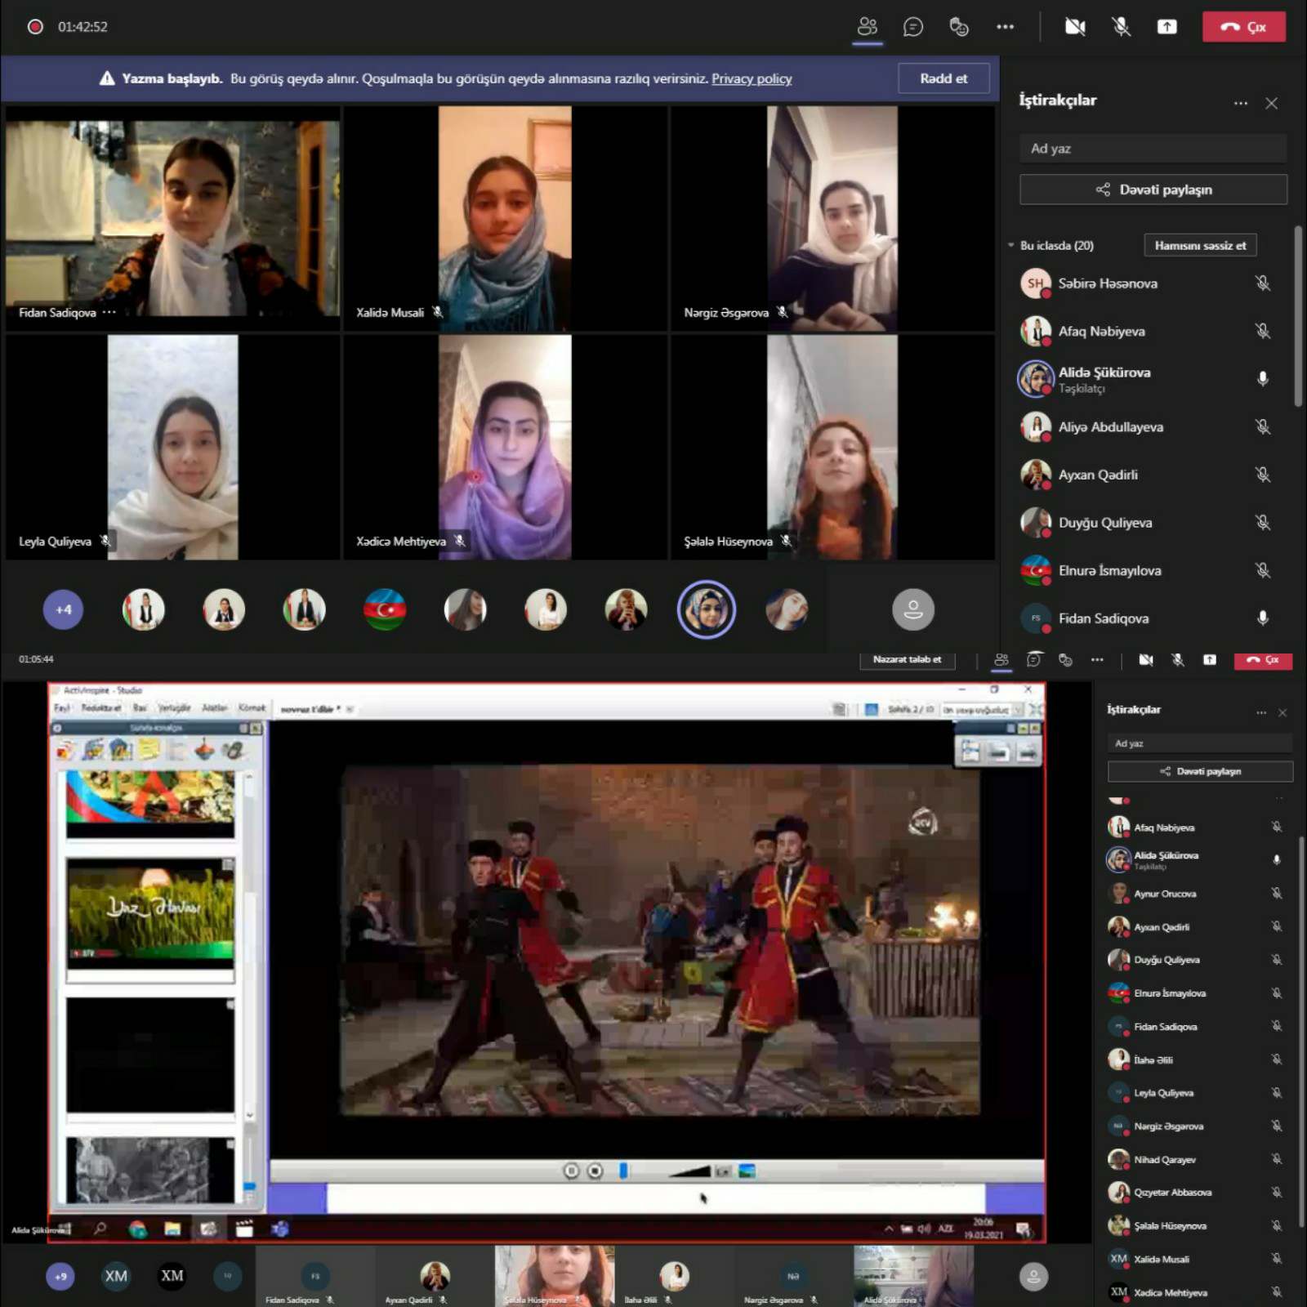Toggle microphone in the bottom meeting toolbar
This screenshot has width=1307, height=1307.
[x=1177, y=659]
